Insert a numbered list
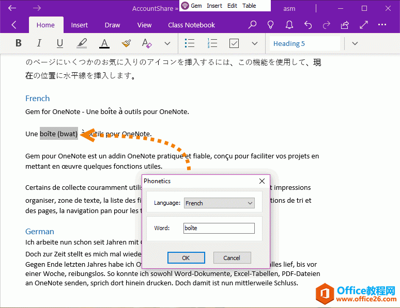The height and width of the screenshot is (308, 400). [212, 43]
